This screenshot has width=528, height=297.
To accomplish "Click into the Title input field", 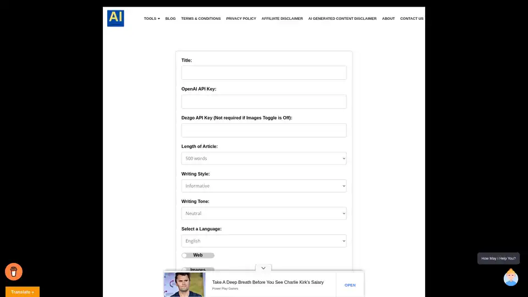I will coord(263,73).
